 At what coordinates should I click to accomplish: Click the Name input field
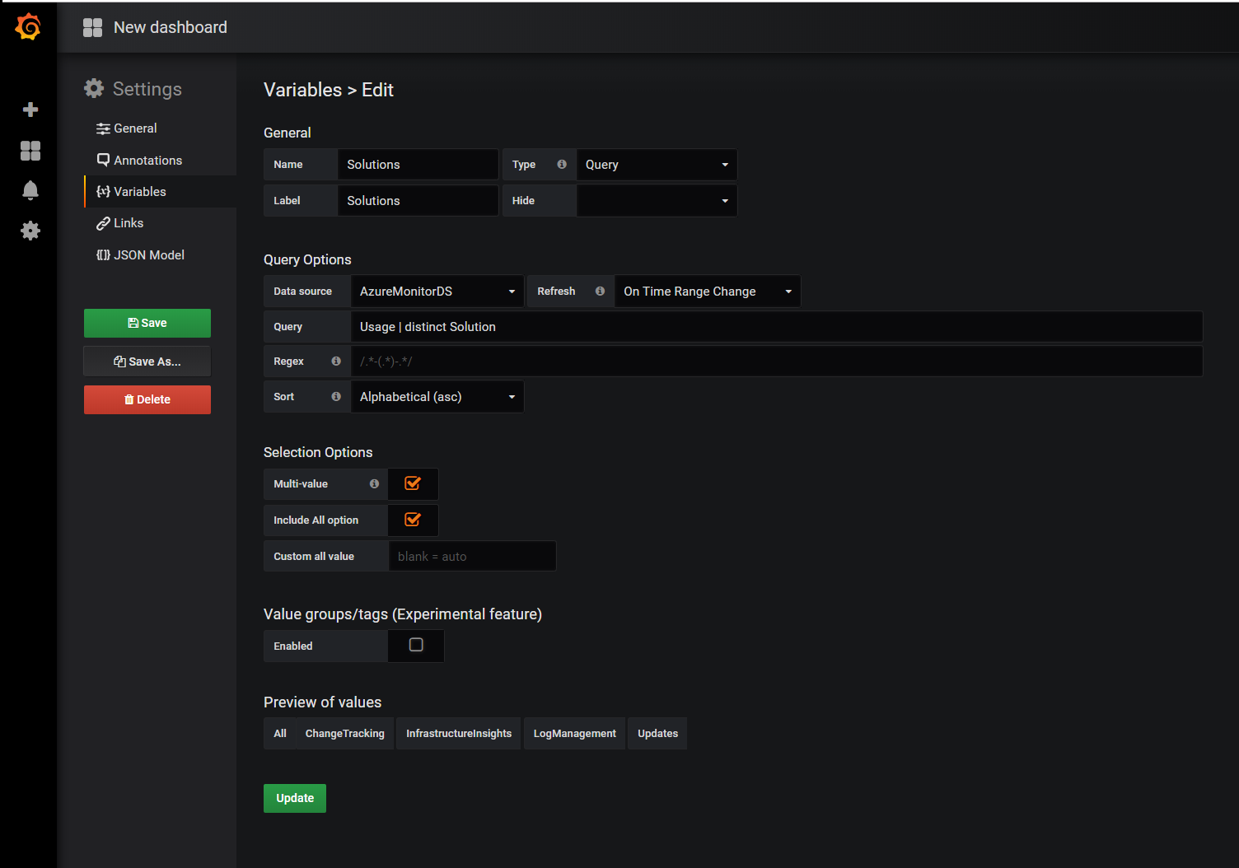(x=418, y=165)
